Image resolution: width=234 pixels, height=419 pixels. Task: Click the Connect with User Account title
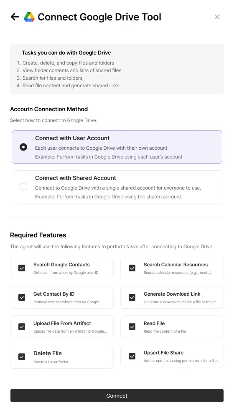coord(72,138)
